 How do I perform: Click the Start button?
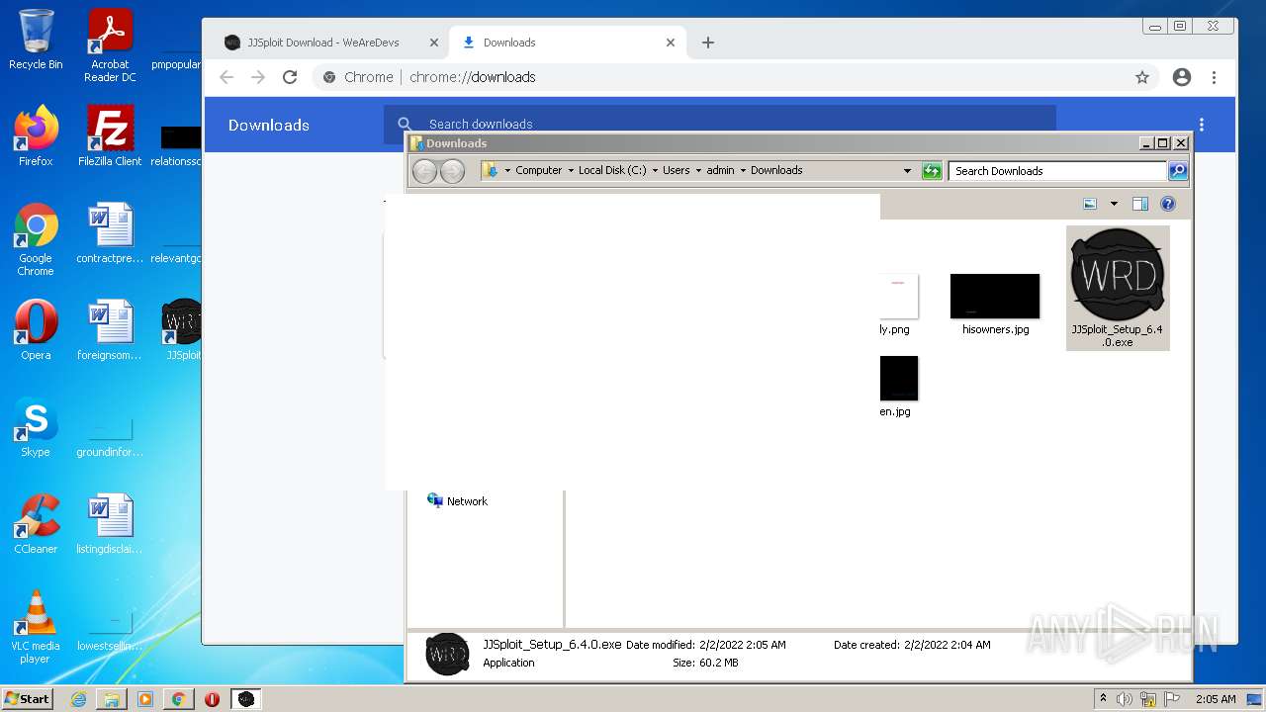pos(28,698)
